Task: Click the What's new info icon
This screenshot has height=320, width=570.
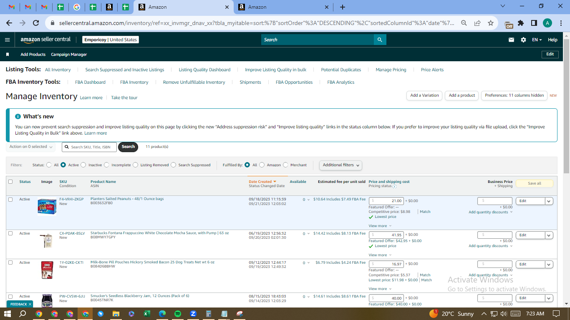Action: [18, 117]
